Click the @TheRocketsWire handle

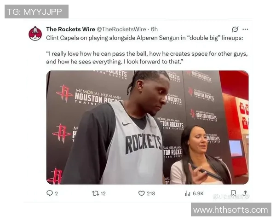121,29
